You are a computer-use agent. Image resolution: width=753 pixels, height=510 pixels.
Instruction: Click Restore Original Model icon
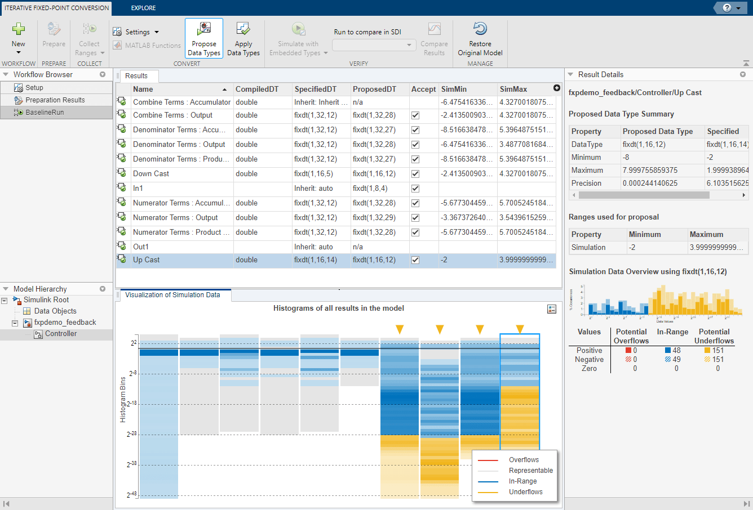point(480,29)
